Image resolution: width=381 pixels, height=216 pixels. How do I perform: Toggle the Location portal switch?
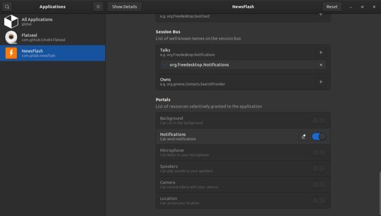pos(319,200)
